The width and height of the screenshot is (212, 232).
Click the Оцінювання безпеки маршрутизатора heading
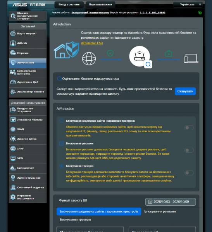click(91, 78)
